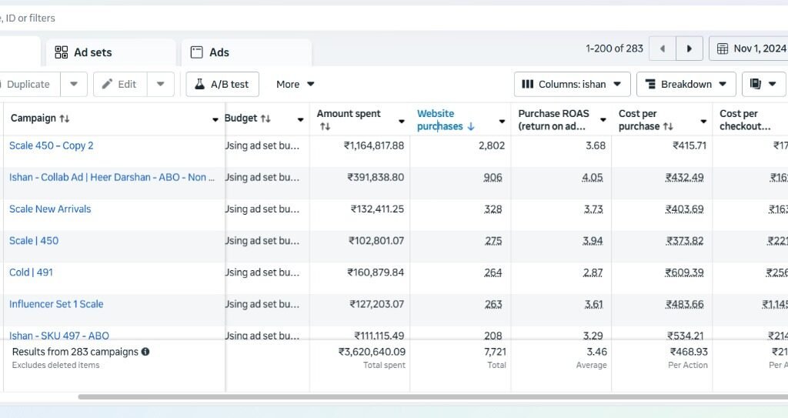Click the previous page arrow button
Image resolution: width=788 pixels, height=418 pixels.
click(x=662, y=48)
